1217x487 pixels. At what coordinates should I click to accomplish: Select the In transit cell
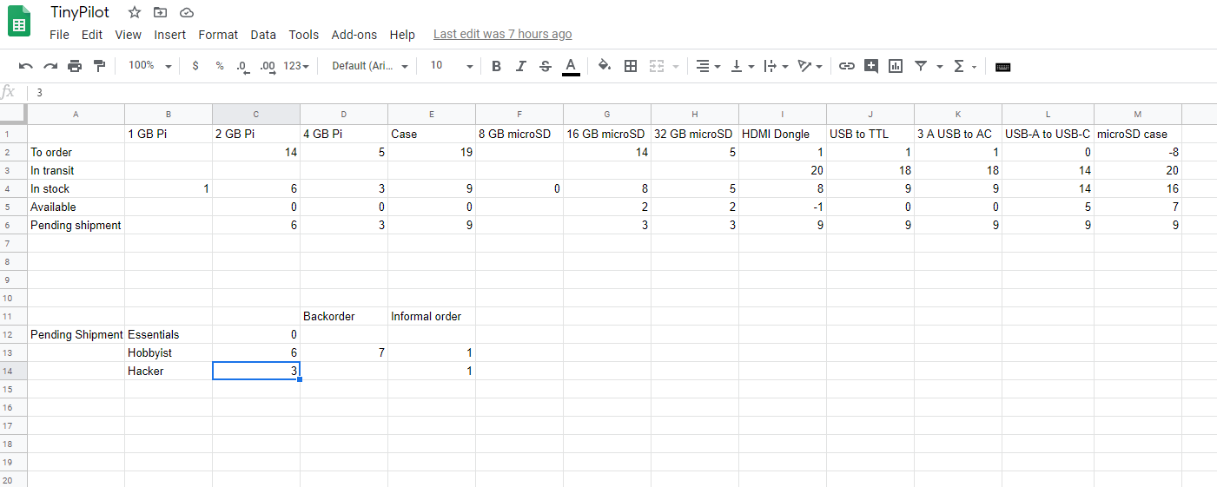(76, 170)
